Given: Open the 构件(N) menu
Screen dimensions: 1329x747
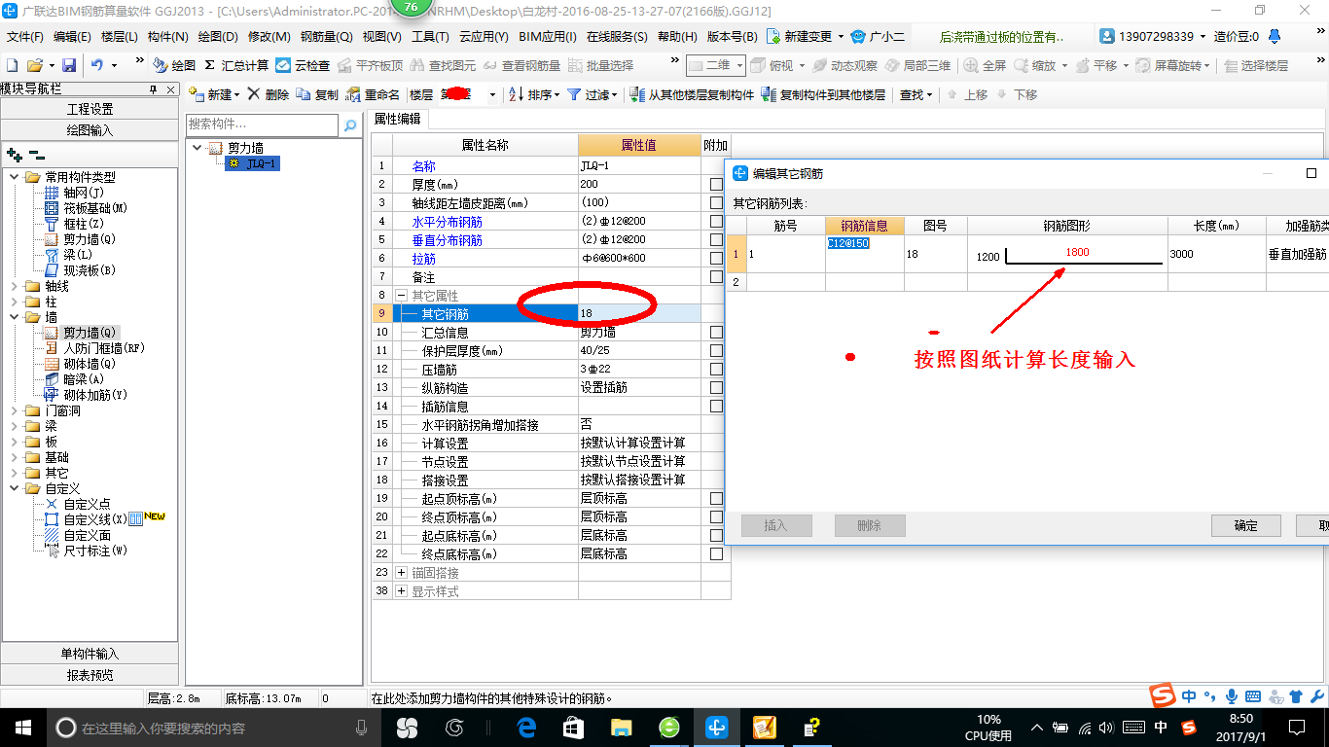Looking at the screenshot, I should pyautogui.click(x=167, y=36).
